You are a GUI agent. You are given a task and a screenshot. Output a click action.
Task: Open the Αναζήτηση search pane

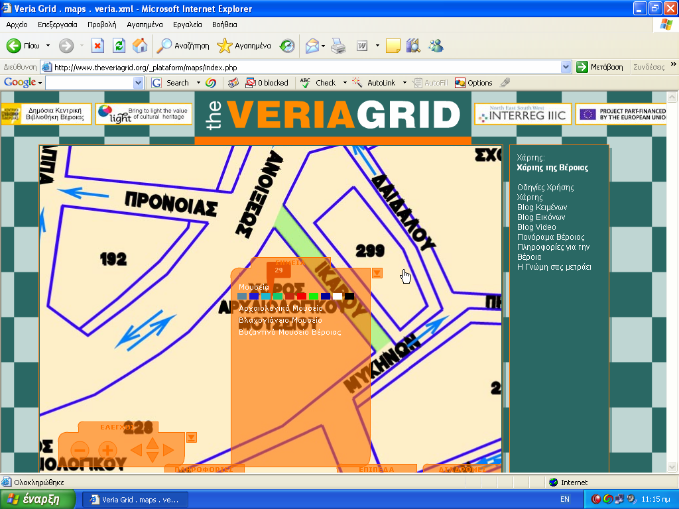[x=182, y=46]
